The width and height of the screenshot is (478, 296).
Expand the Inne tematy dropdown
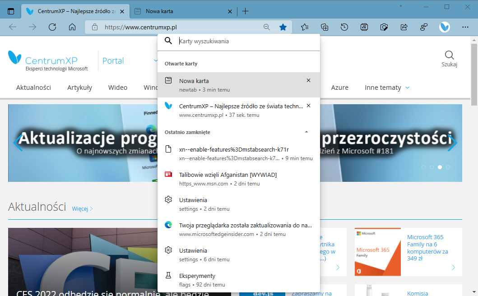387,88
